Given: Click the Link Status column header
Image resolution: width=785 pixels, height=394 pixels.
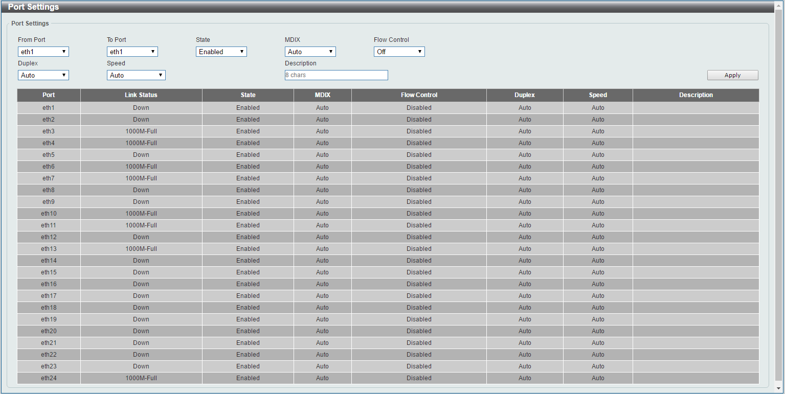Looking at the screenshot, I should [141, 95].
